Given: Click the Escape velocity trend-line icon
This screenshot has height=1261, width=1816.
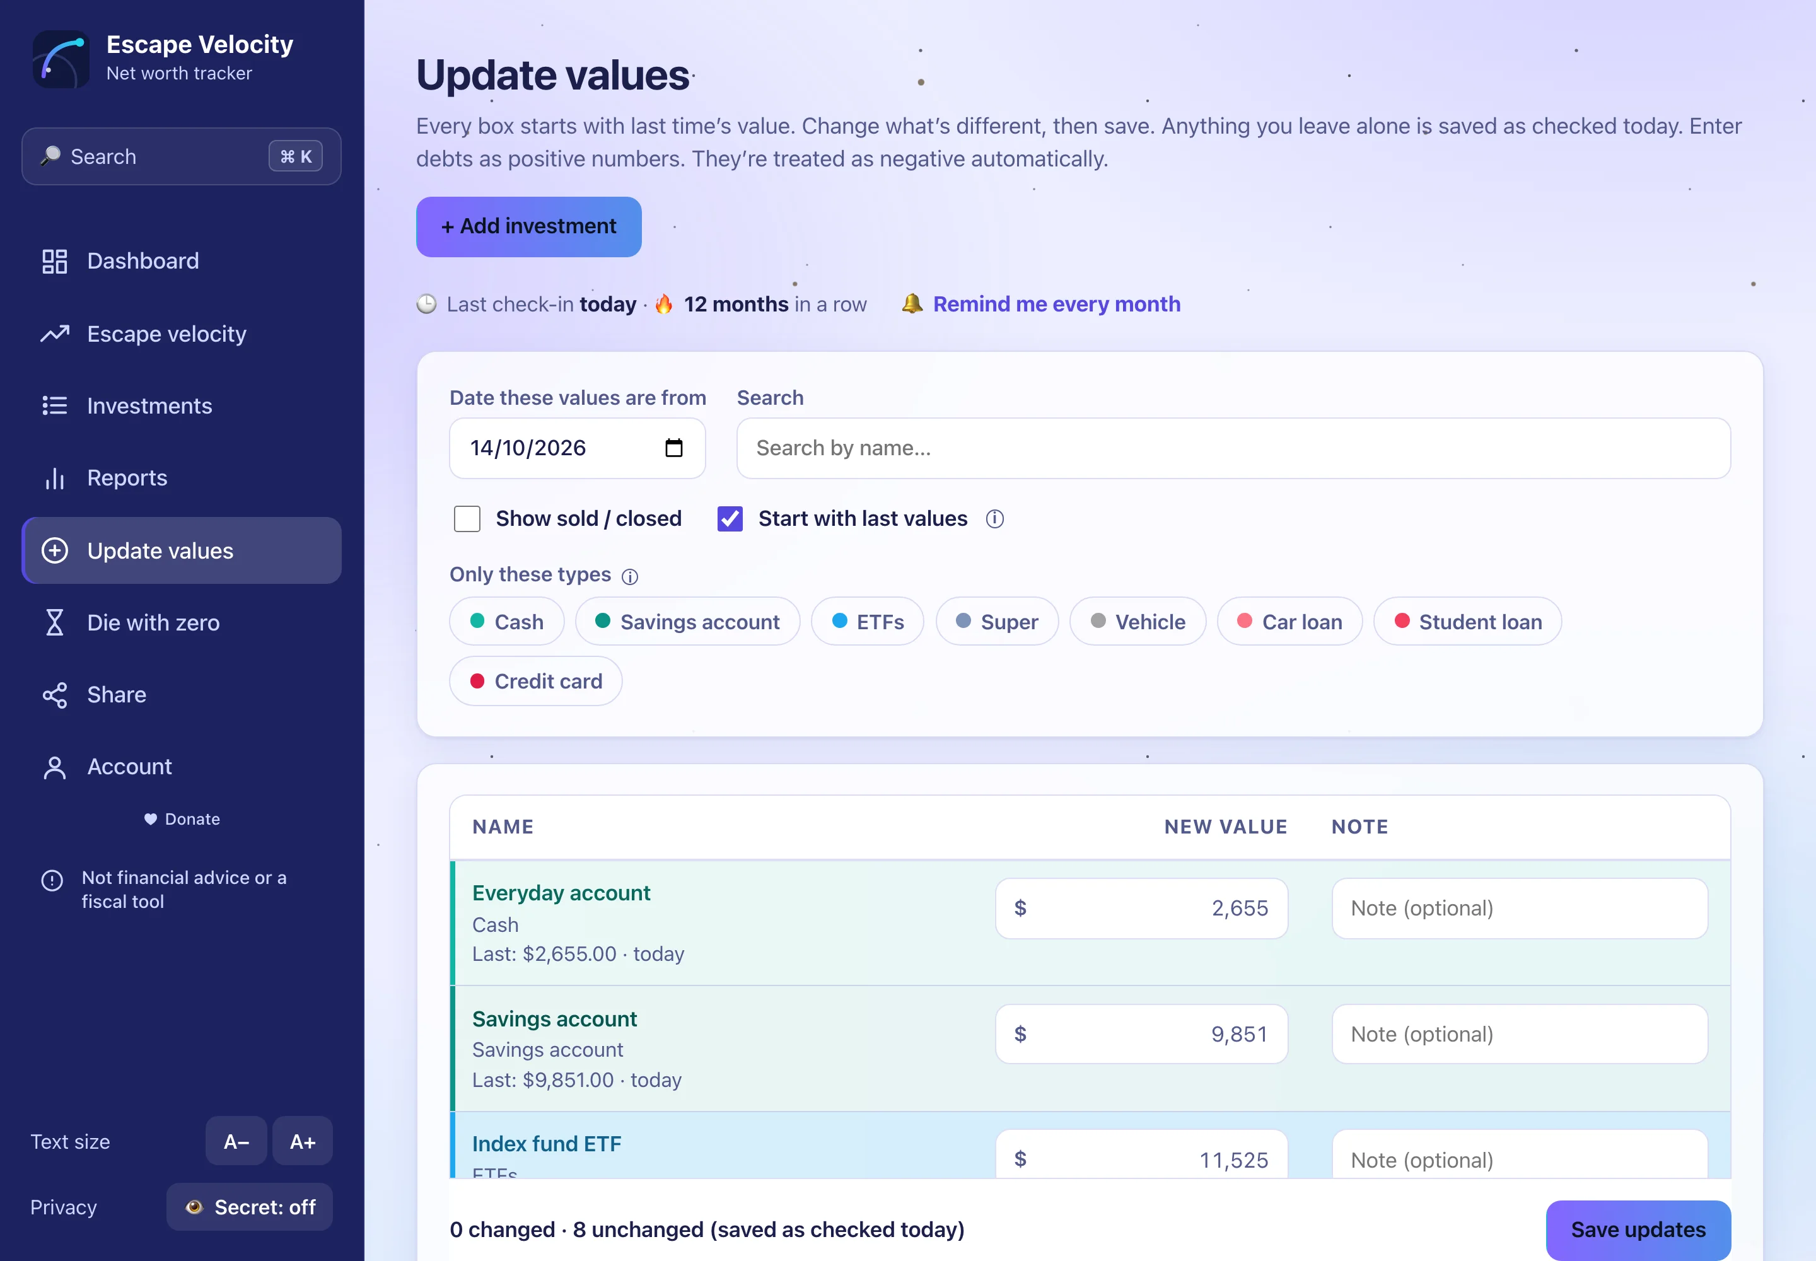Looking at the screenshot, I should pyautogui.click(x=54, y=334).
